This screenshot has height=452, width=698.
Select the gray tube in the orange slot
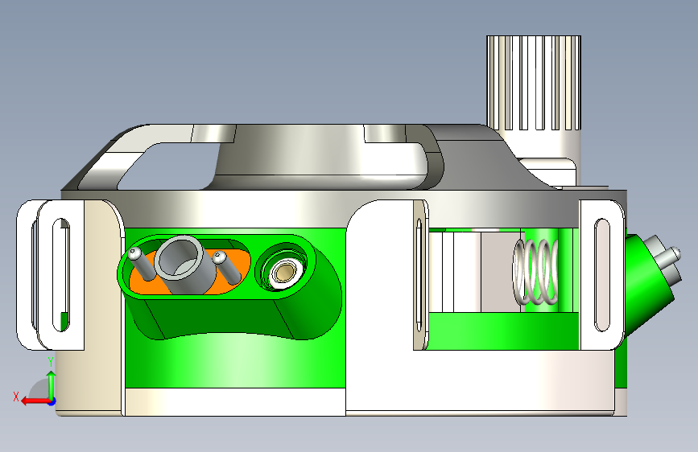184,266
